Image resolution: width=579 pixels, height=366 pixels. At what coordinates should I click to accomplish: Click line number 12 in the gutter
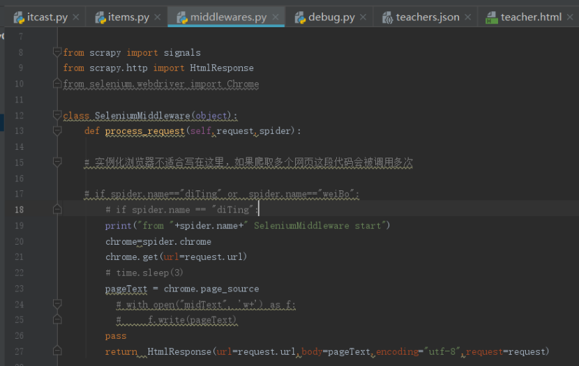[x=20, y=116]
